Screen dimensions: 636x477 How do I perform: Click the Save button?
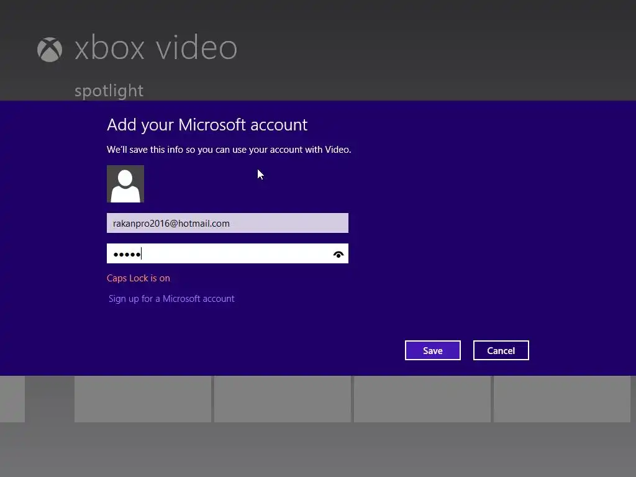pyautogui.click(x=432, y=350)
